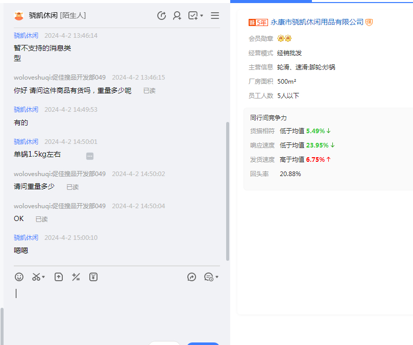The width and height of the screenshot is (413, 345).
Task: Click the refresh clock icon in header
Action: pyautogui.click(x=162, y=16)
